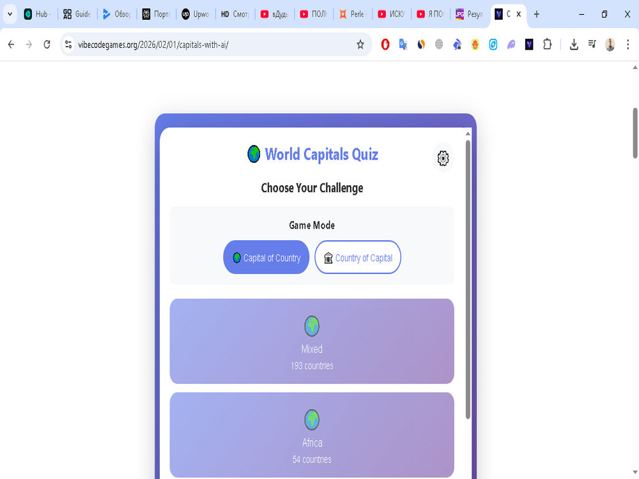Select Capital of Country game mode
This screenshot has height=479, width=639.
266,257
